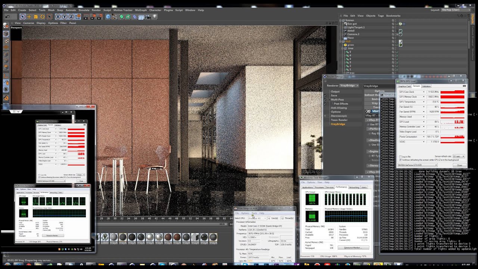Click Make Editable icon in left palette
The height and width of the screenshot is (269, 478).
tap(6, 25)
